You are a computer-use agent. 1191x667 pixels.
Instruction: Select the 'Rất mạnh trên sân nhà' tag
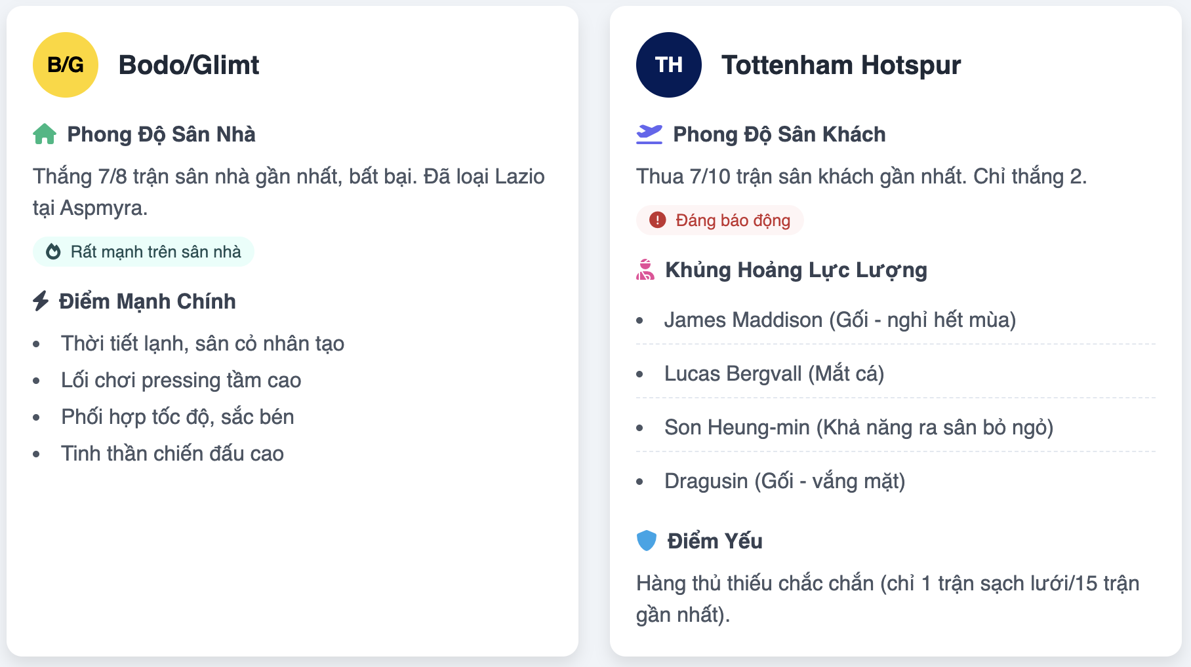tap(144, 252)
